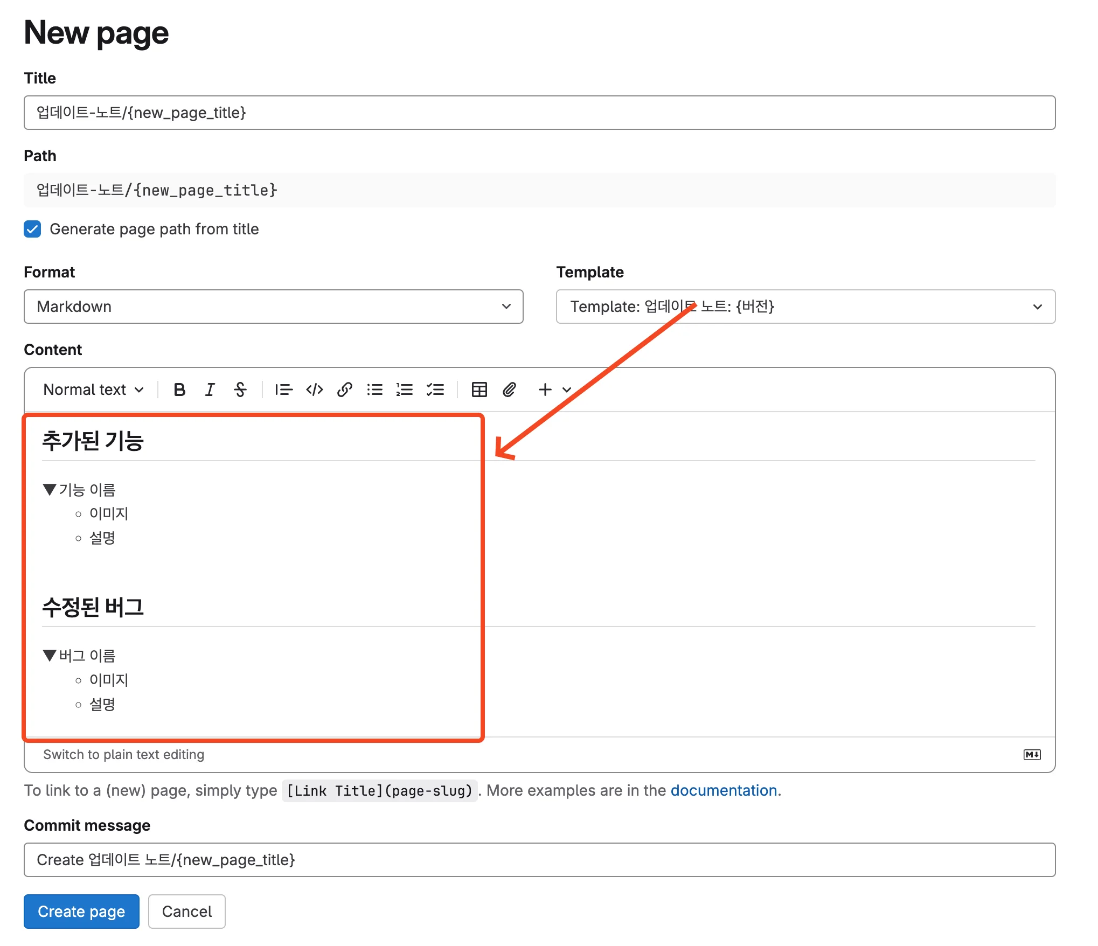The width and height of the screenshot is (1098, 946).
Task: Add a numbered list
Action: 405,389
